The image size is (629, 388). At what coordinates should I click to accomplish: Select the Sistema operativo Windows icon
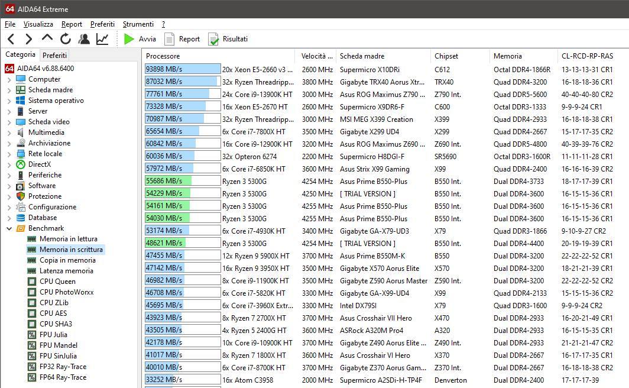click(x=21, y=101)
